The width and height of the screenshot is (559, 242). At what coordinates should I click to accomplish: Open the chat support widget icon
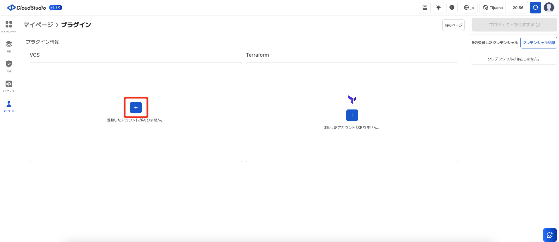coord(550,235)
